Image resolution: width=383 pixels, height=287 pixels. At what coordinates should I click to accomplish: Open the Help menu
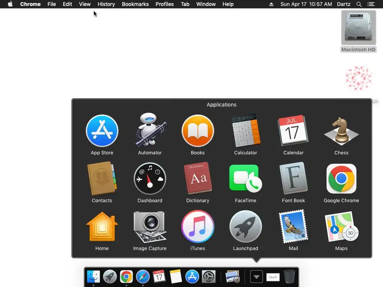[x=228, y=4]
